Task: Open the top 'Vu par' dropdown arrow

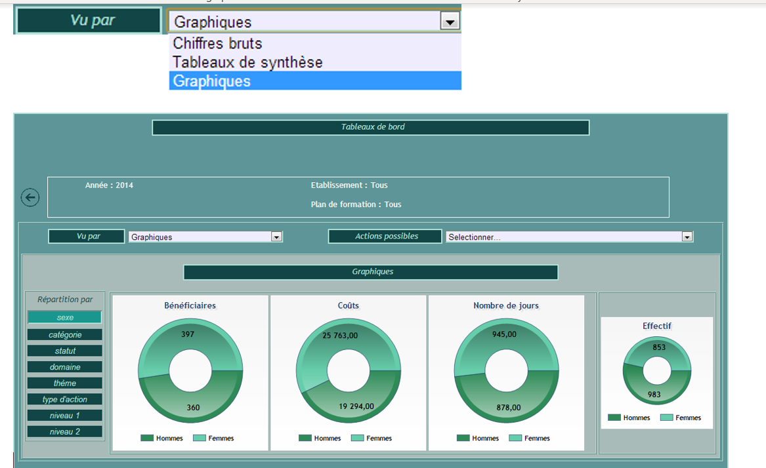Action: [x=450, y=22]
